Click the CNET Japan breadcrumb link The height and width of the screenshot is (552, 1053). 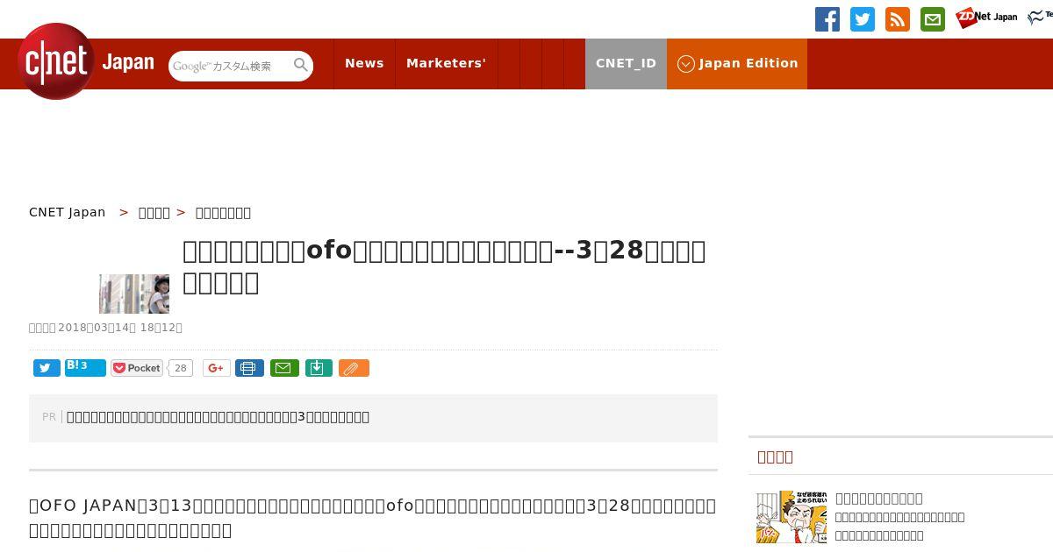pos(68,212)
